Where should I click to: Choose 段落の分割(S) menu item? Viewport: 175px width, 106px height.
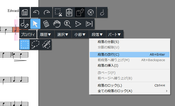coord(129,42)
